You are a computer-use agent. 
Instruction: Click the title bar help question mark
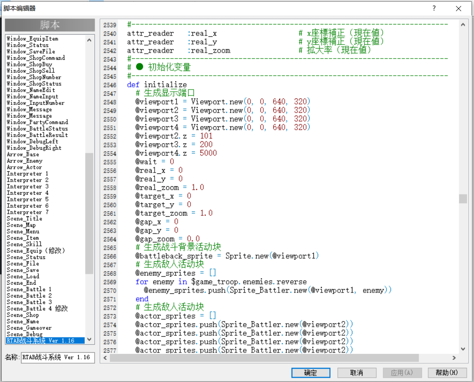coord(434,8)
